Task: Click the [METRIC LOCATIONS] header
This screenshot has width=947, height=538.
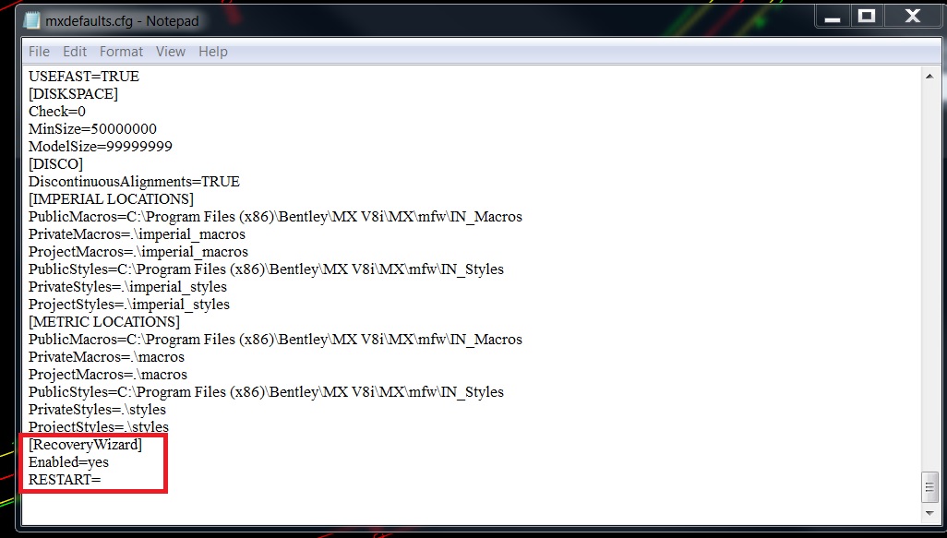Action: click(104, 322)
